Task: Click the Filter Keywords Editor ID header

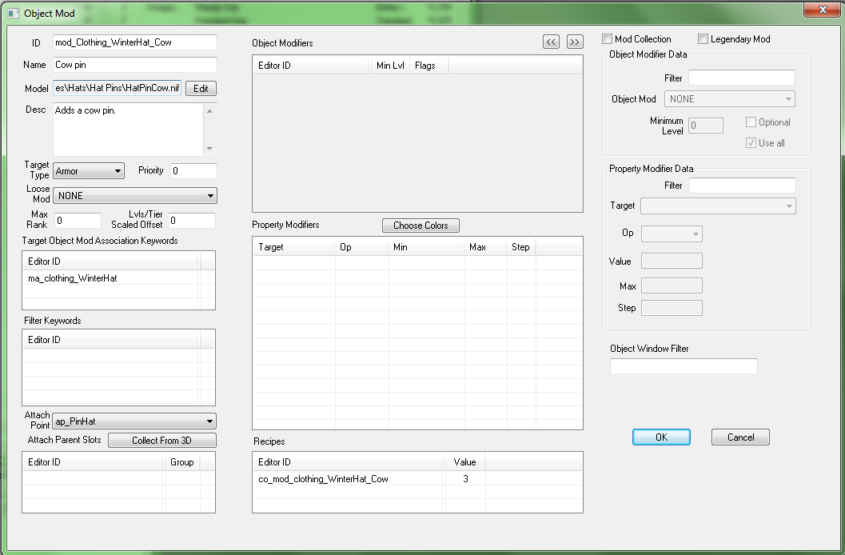Action: (x=111, y=339)
